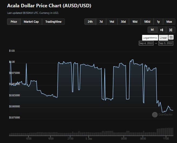177x143 pixels.
Task: View 1y price history
Action: tap(158, 22)
